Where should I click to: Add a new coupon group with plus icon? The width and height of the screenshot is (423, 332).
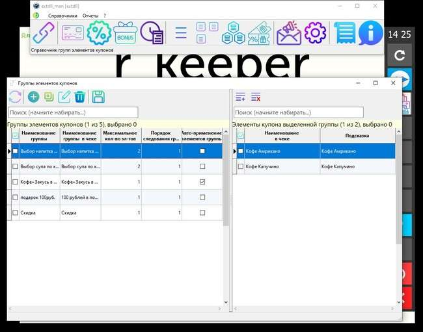(33, 97)
